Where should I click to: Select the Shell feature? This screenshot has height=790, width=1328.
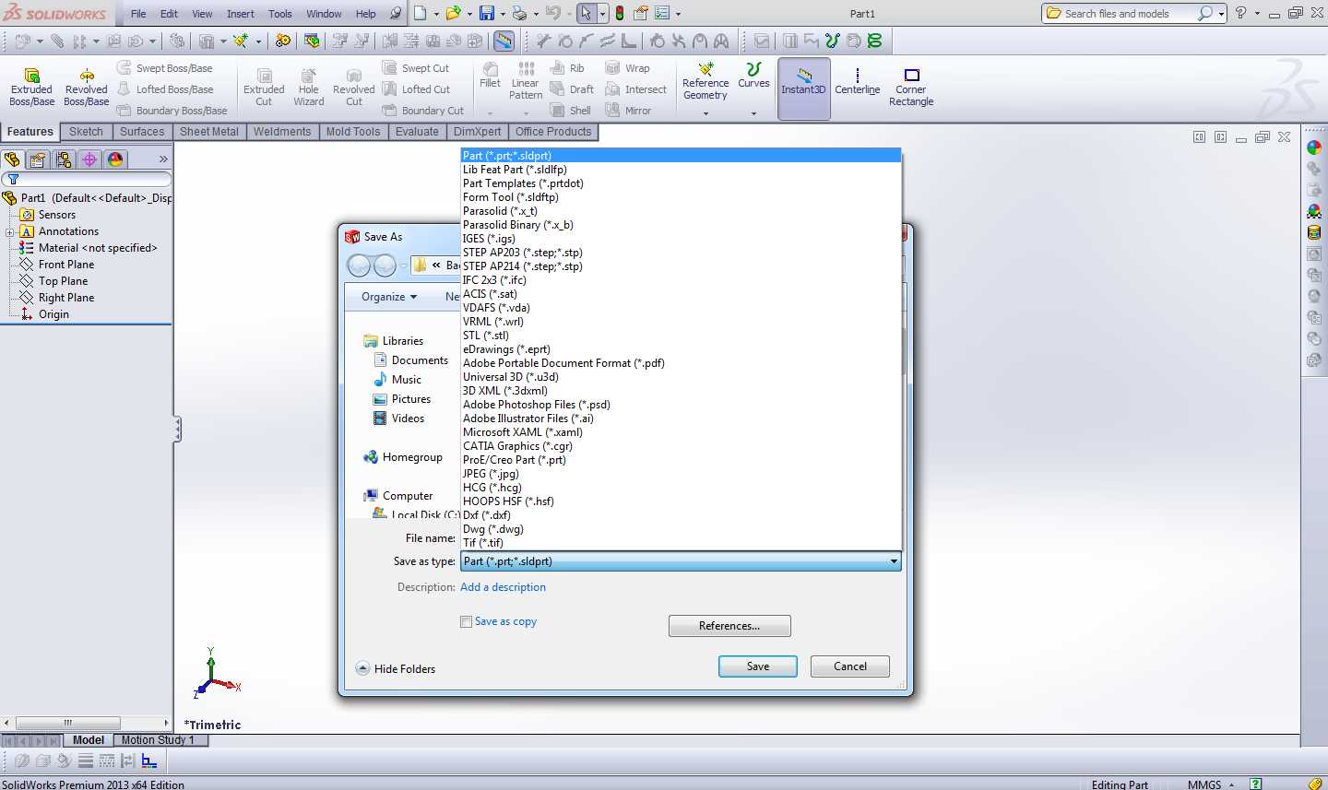point(570,111)
